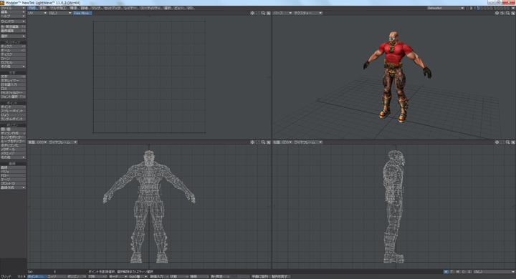Open the 作成 tab

point(32,8)
